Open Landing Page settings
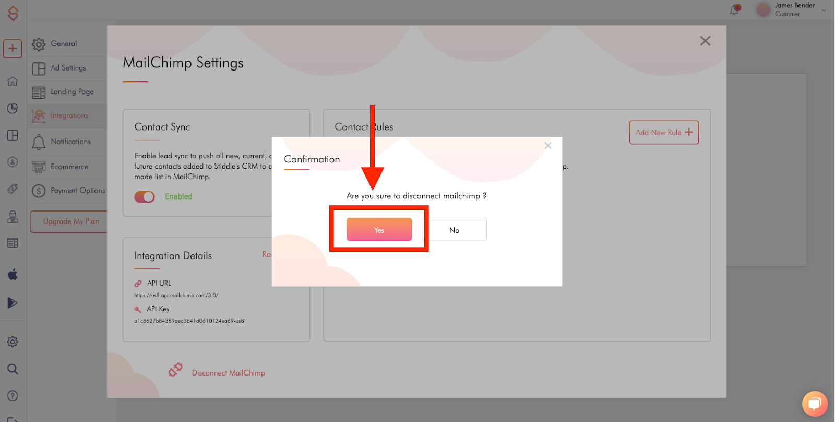835x422 pixels. point(72,91)
